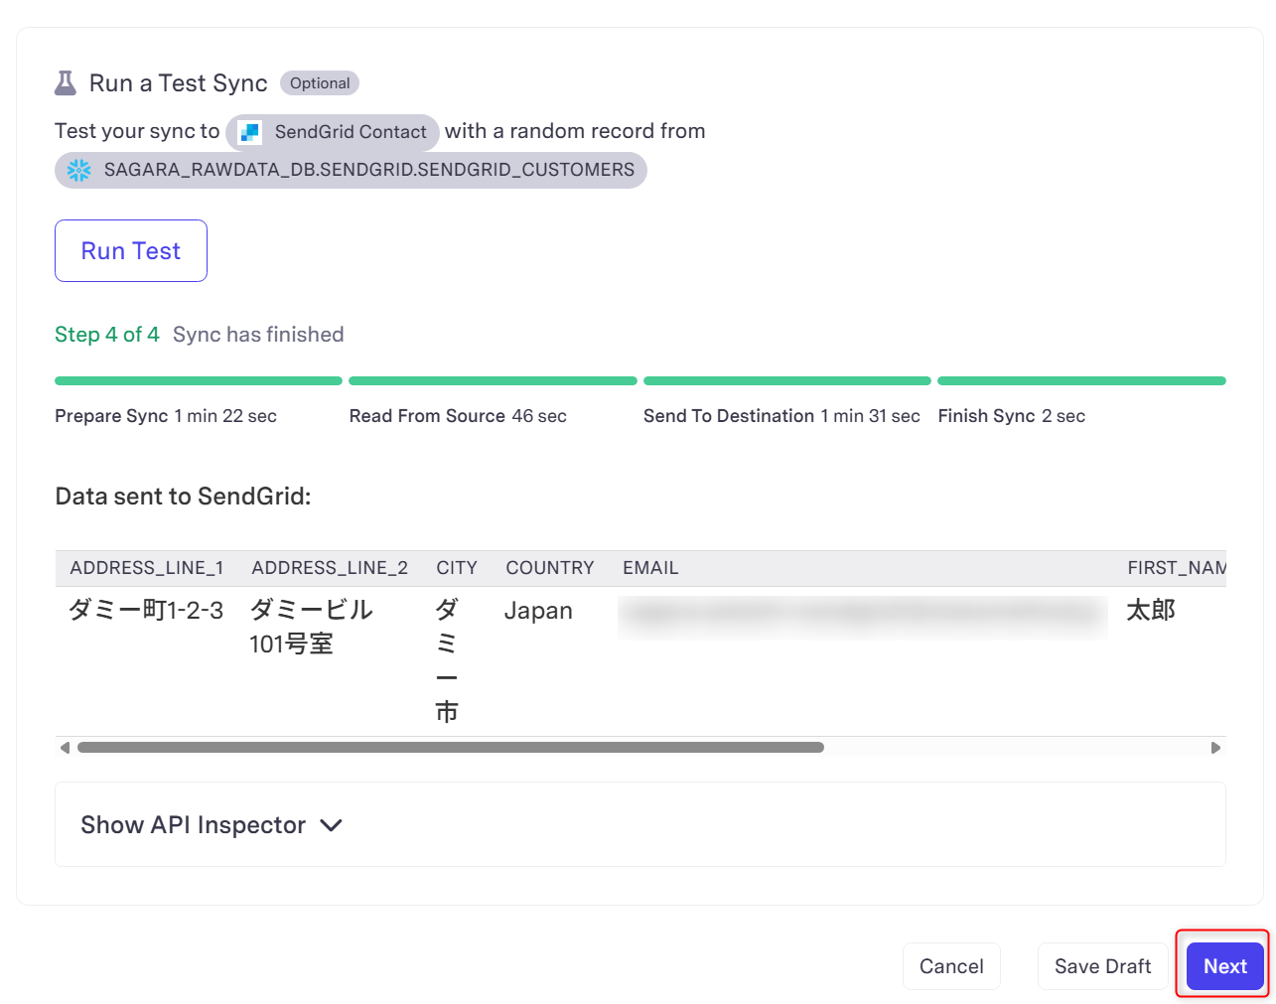Image resolution: width=1276 pixels, height=1004 pixels.
Task: Click the Cancel button
Action: (951, 966)
